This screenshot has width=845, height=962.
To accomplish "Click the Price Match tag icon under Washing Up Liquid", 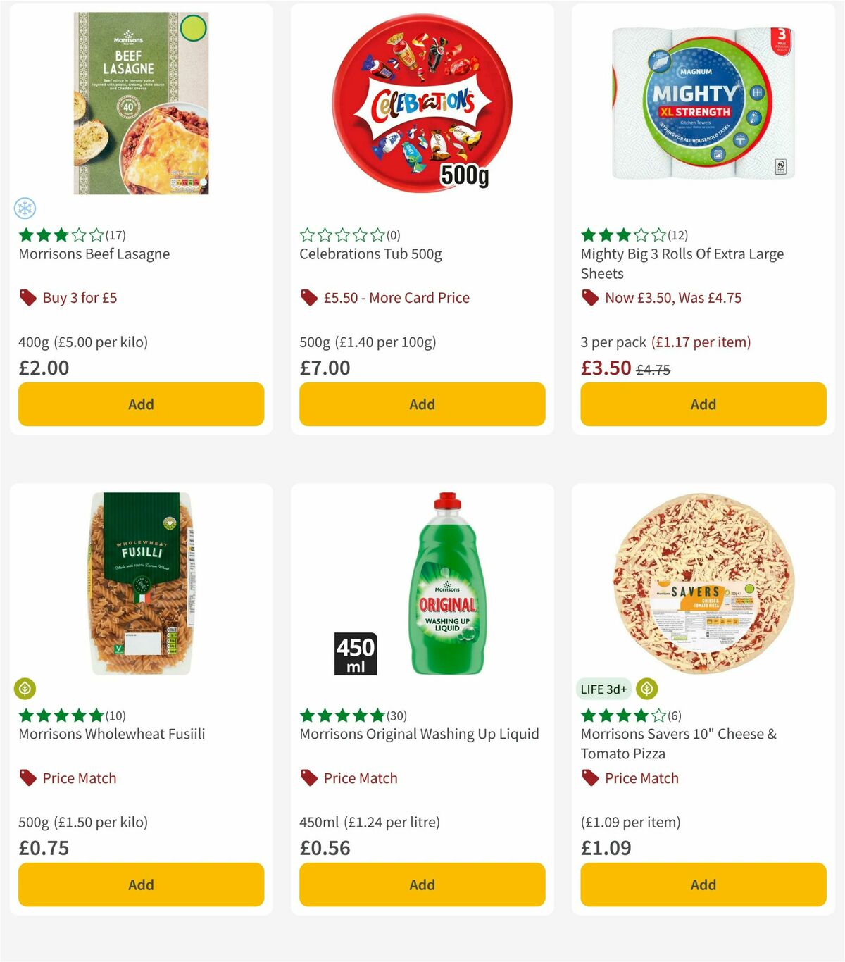I will click(308, 778).
